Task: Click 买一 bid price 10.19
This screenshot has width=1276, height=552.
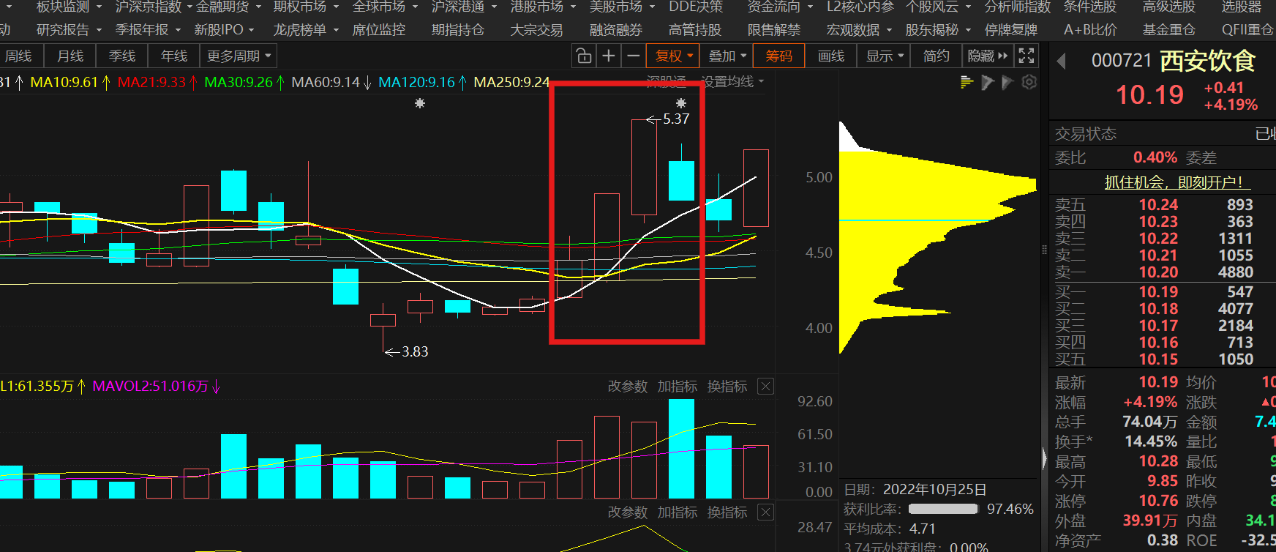Action: (x=1158, y=292)
